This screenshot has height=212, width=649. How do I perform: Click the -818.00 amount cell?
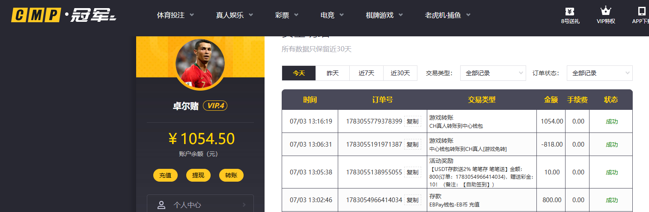pyautogui.click(x=552, y=144)
